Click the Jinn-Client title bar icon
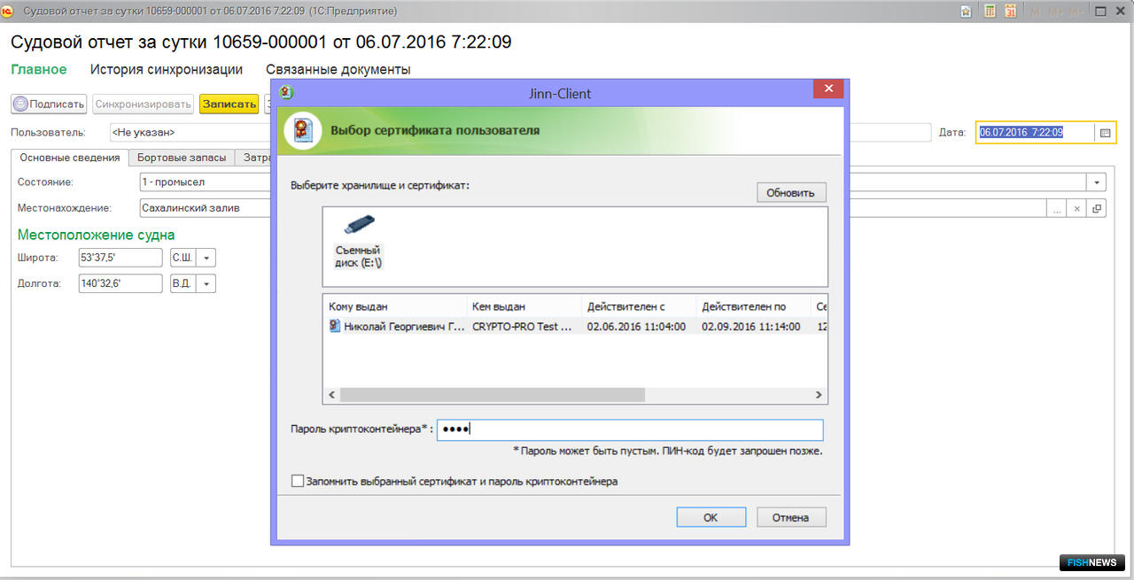 tap(286, 92)
